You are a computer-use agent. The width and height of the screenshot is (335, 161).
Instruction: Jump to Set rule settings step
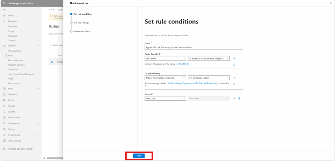point(79,22)
